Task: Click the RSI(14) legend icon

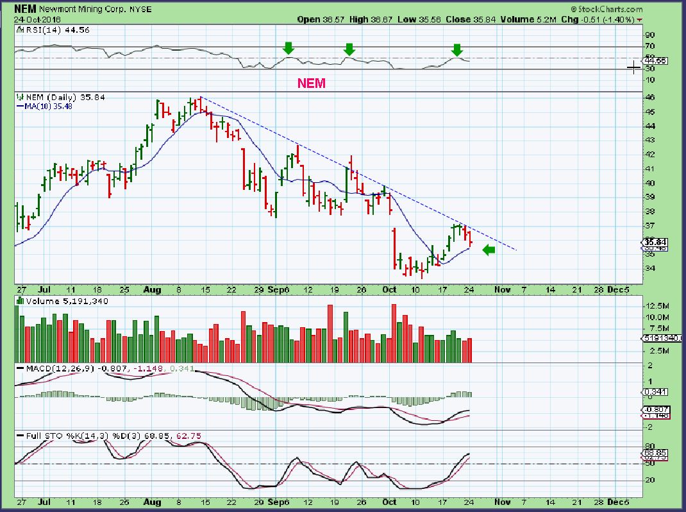Action: 20,30
